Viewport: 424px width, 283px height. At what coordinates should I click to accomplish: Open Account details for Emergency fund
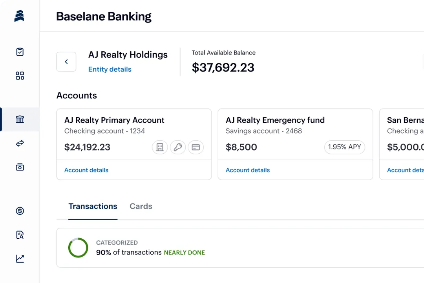248,170
